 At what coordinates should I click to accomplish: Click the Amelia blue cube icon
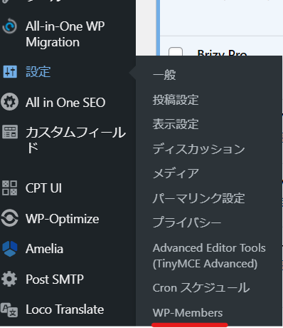tap(10, 249)
